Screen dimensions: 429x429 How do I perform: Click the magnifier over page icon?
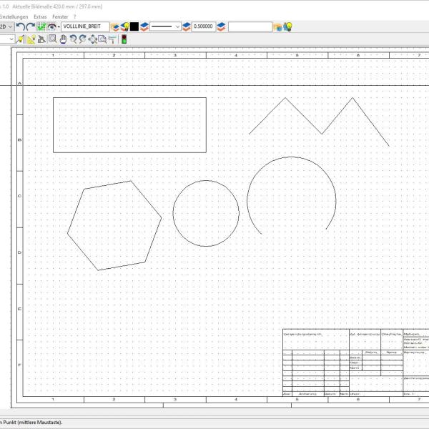pyautogui.click(x=102, y=39)
